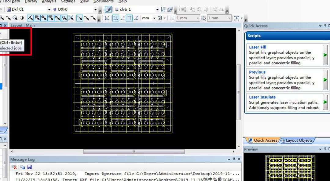Run the Laser_Insulate script green arrow
330x181 pixels.
325,102
